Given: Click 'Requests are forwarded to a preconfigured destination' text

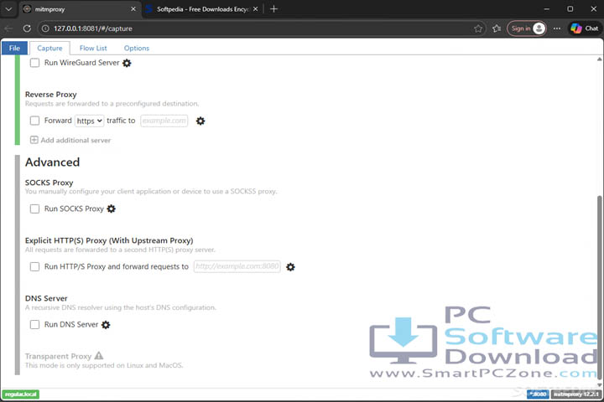Looking at the screenshot, I should click(112, 104).
